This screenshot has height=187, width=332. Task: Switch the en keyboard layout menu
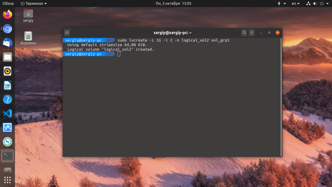click(296, 3)
